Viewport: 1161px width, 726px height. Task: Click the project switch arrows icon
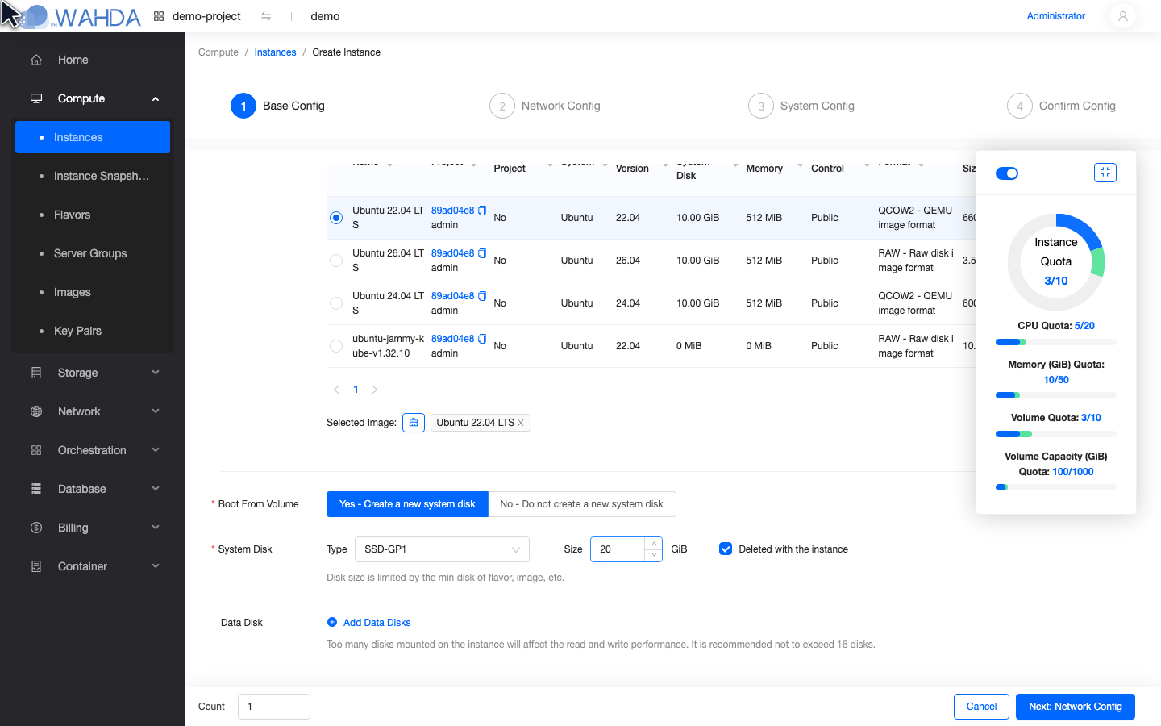(x=266, y=16)
